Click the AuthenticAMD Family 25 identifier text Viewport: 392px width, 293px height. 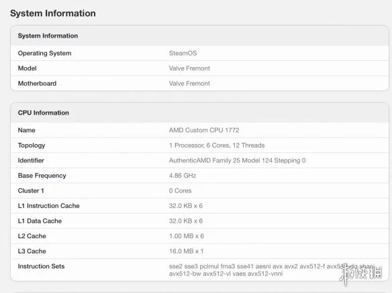pos(237,160)
